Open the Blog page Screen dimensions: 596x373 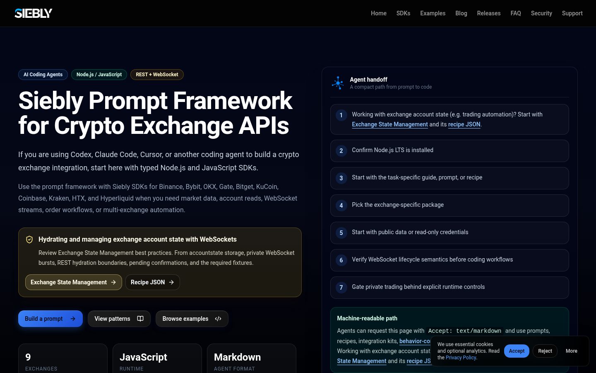click(461, 13)
